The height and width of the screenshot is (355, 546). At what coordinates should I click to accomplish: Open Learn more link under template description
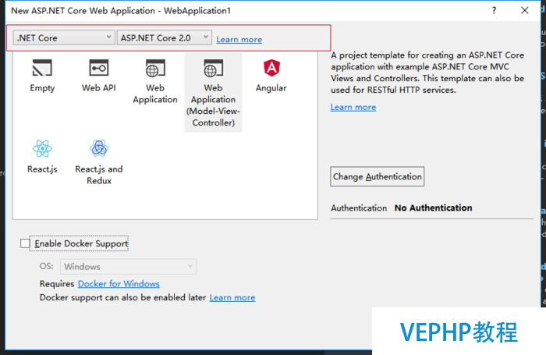point(353,107)
